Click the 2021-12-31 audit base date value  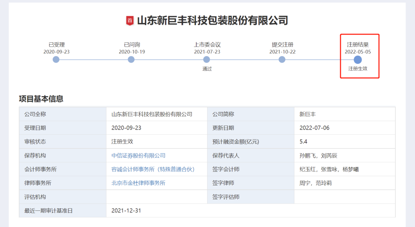[126, 210]
